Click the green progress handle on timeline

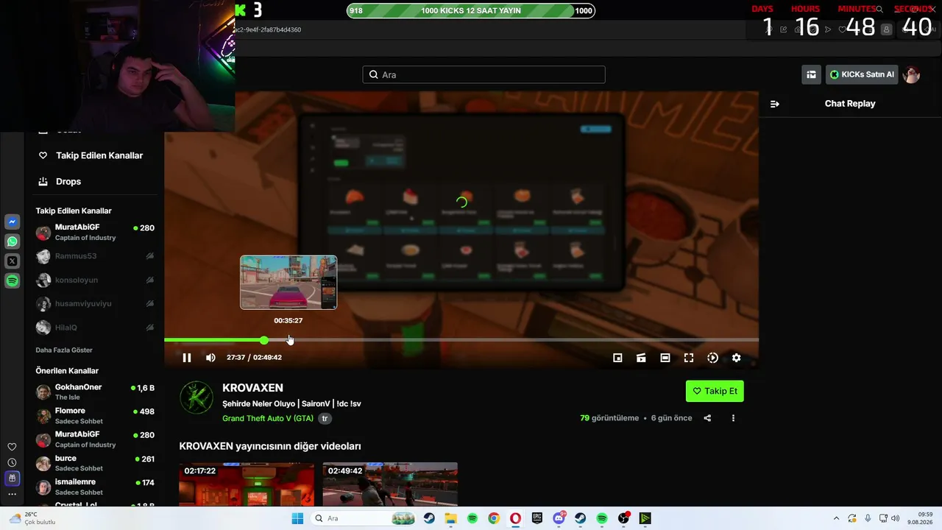click(264, 340)
